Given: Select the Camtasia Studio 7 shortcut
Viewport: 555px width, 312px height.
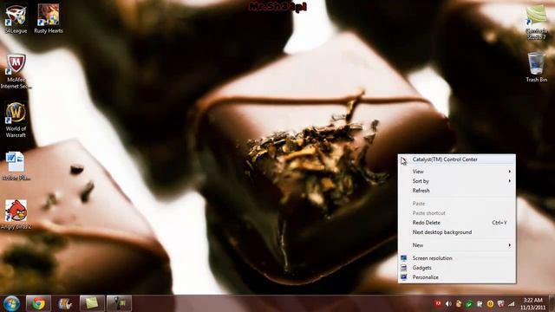Looking at the screenshot, I should click(x=536, y=22).
